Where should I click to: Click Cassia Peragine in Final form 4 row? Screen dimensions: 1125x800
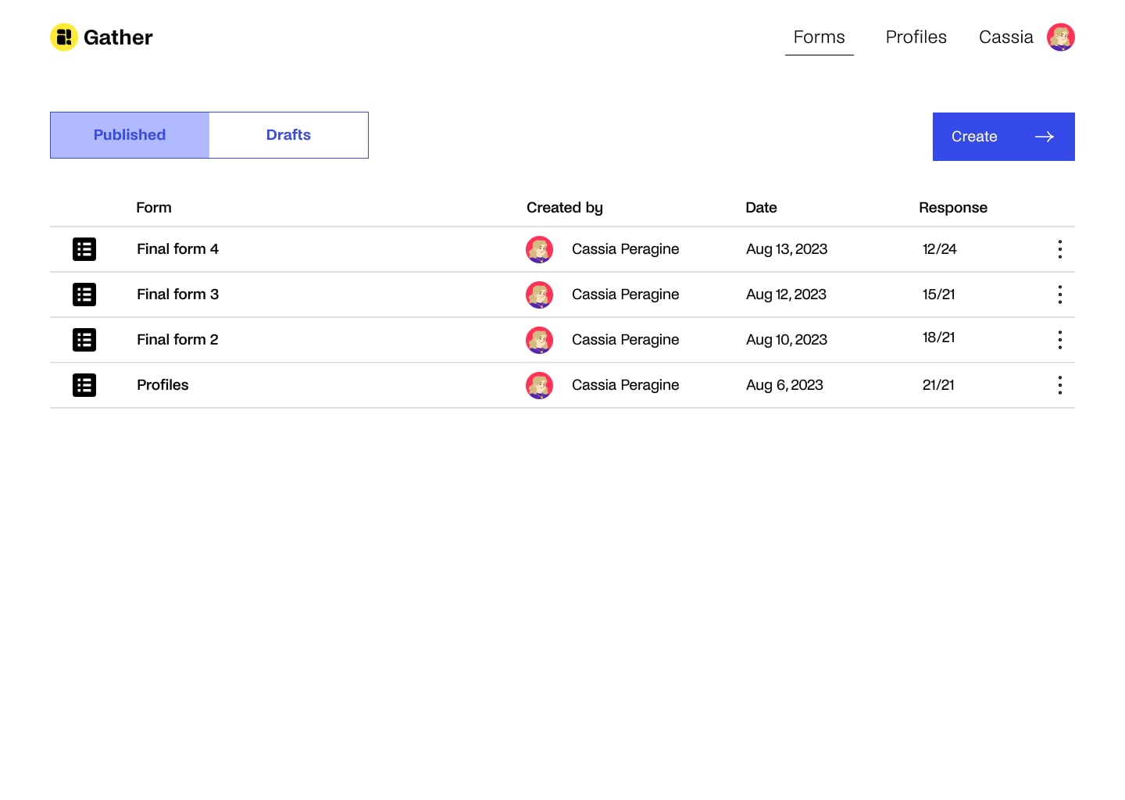(625, 249)
